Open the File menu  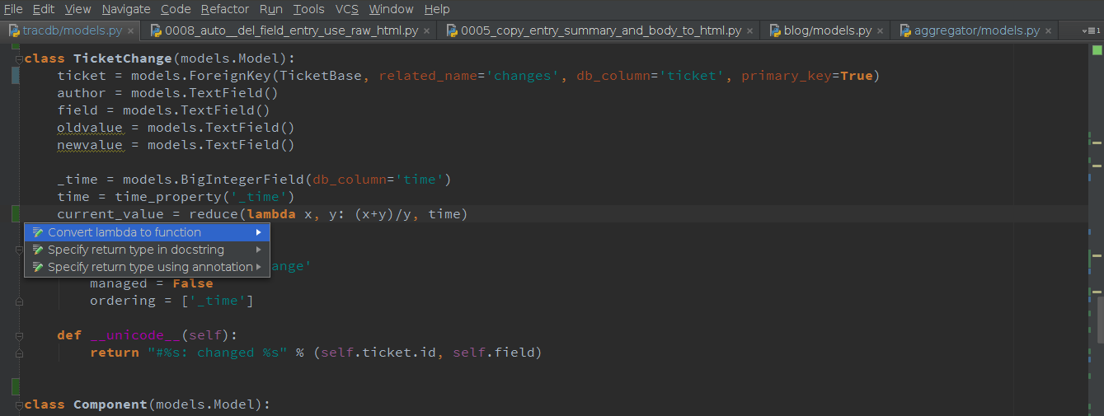click(x=13, y=9)
